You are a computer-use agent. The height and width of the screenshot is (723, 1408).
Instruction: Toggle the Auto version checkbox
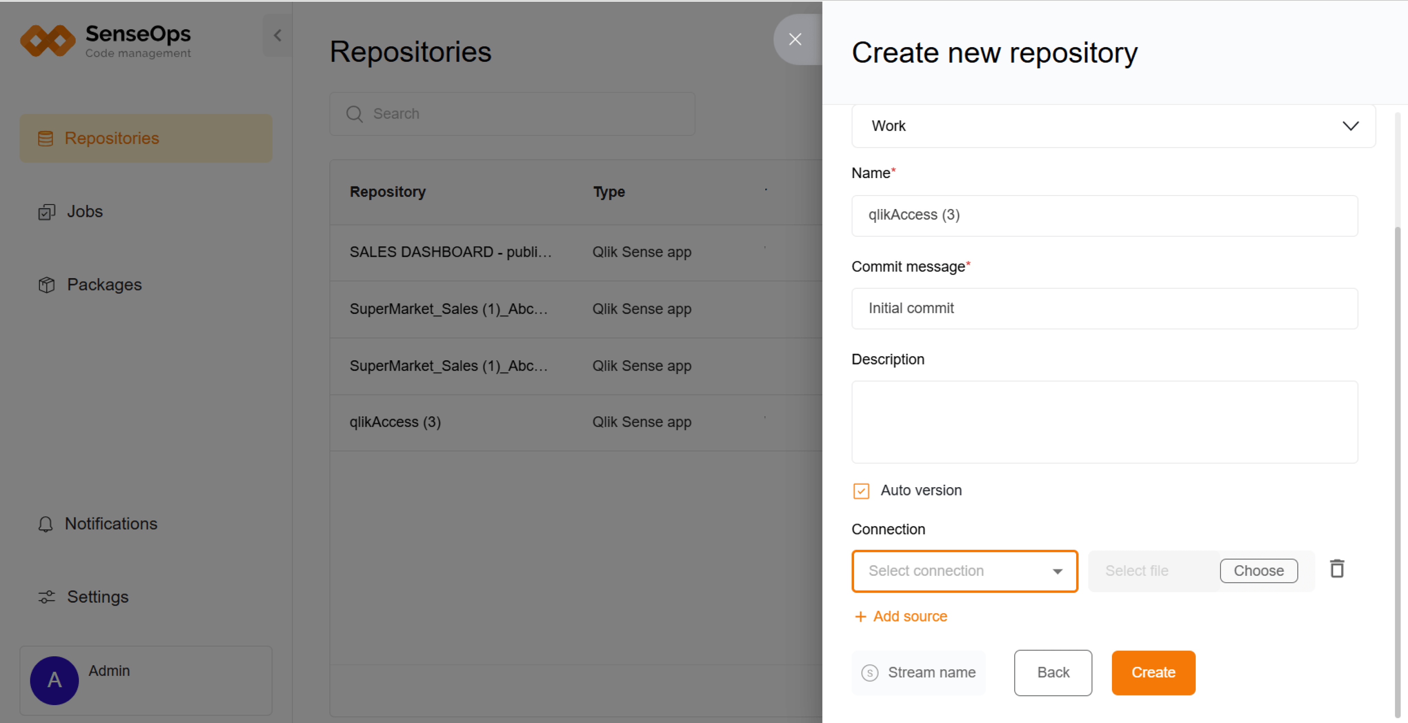pyautogui.click(x=861, y=491)
